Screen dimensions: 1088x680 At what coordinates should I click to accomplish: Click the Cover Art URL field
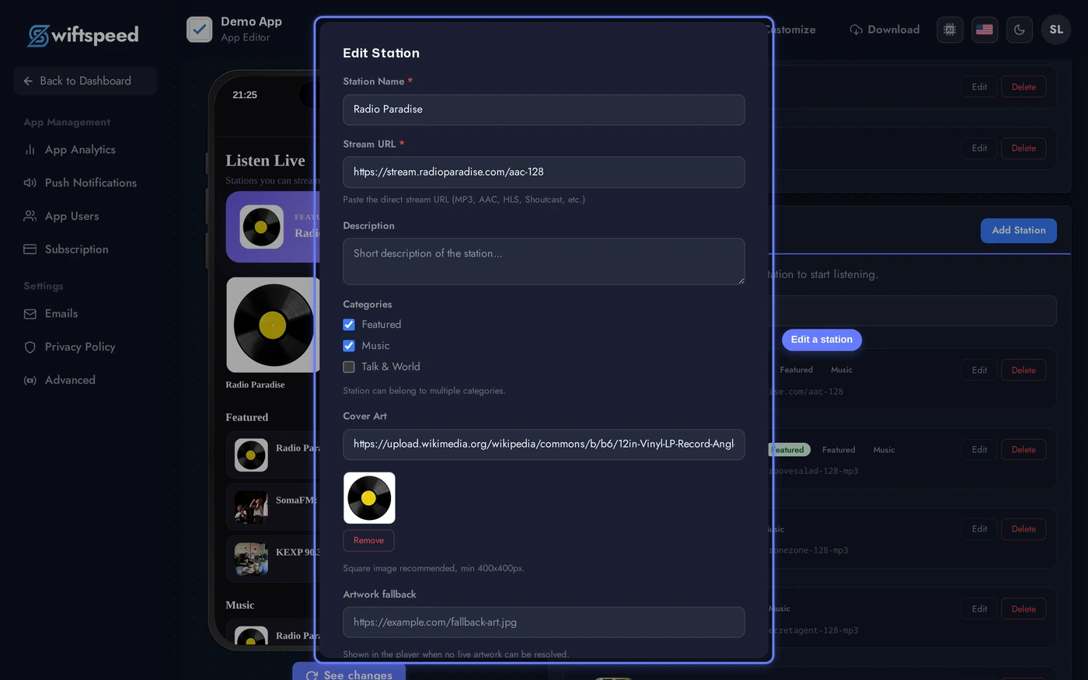click(x=544, y=445)
